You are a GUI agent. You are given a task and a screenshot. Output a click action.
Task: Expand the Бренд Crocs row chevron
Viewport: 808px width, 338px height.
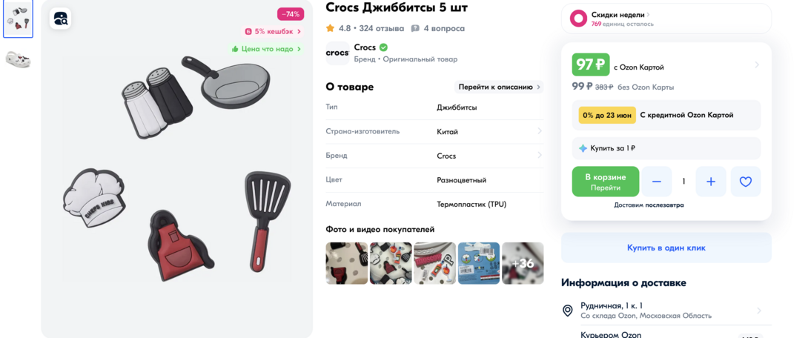[540, 155]
